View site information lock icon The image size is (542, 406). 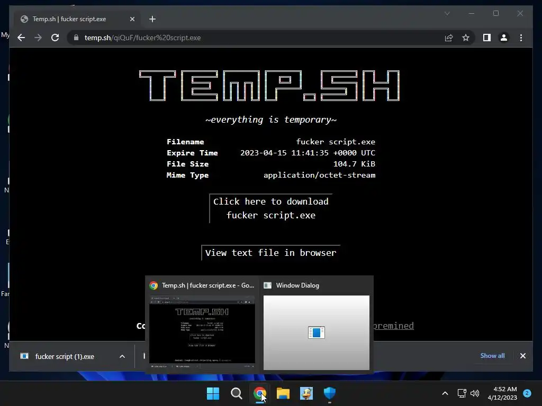pyautogui.click(x=76, y=38)
